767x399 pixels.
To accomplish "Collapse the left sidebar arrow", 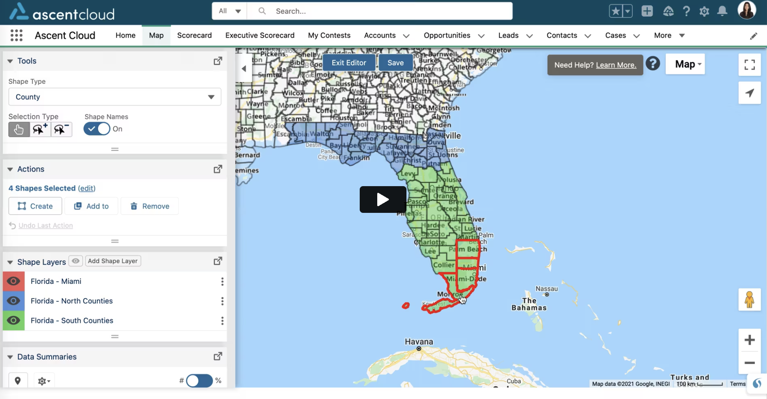I will (x=244, y=68).
